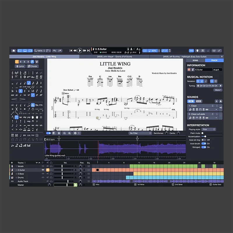Open the No Filter dropdown
The image size is (233, 233).
pyautogui.click(x=140, y=133)
